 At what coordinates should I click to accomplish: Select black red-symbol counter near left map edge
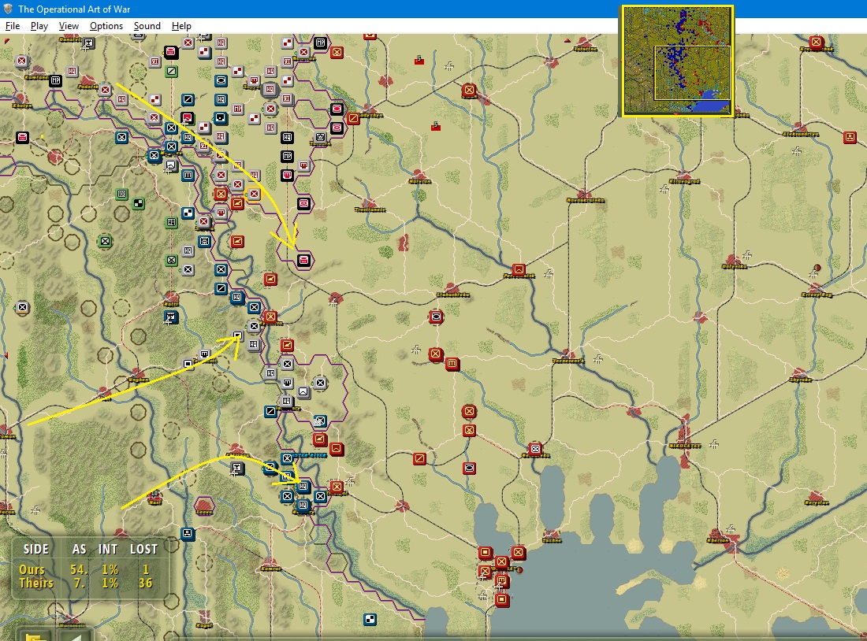point(22,137)
